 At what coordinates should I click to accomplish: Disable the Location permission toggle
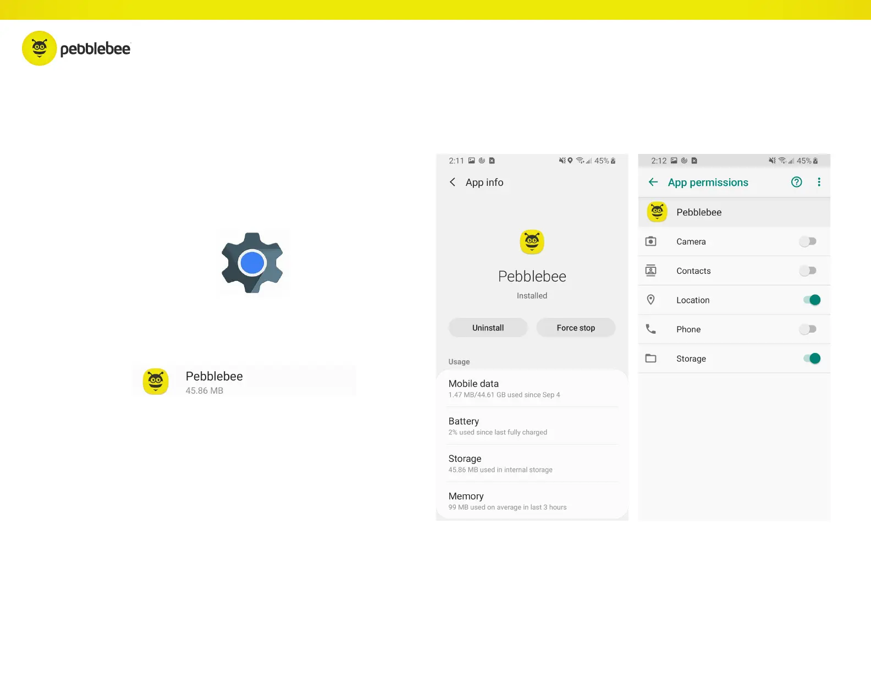(812, 300)
